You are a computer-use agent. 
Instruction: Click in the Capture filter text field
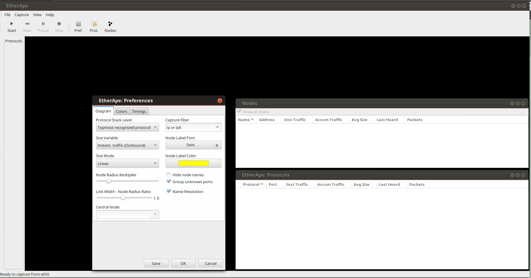tap(190, 127)
